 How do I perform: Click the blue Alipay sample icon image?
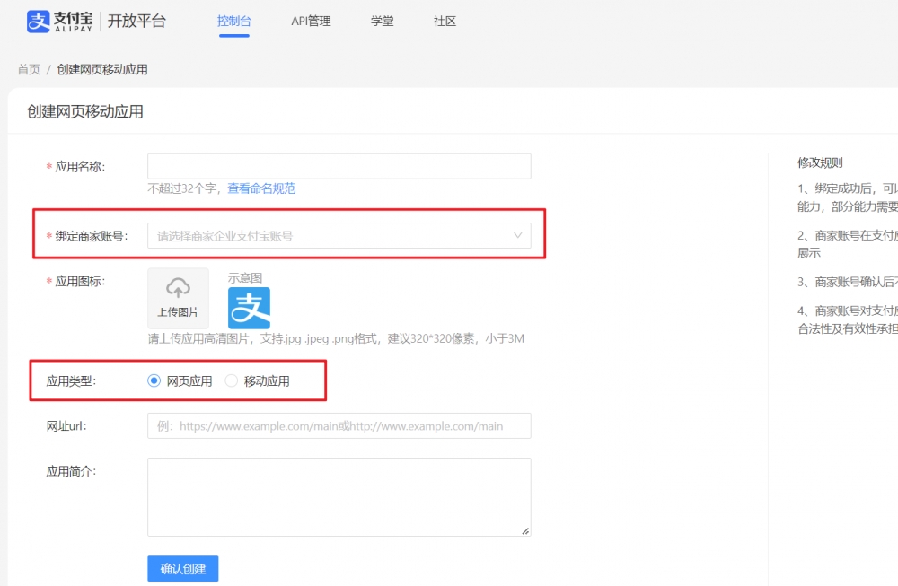point(249,308)
